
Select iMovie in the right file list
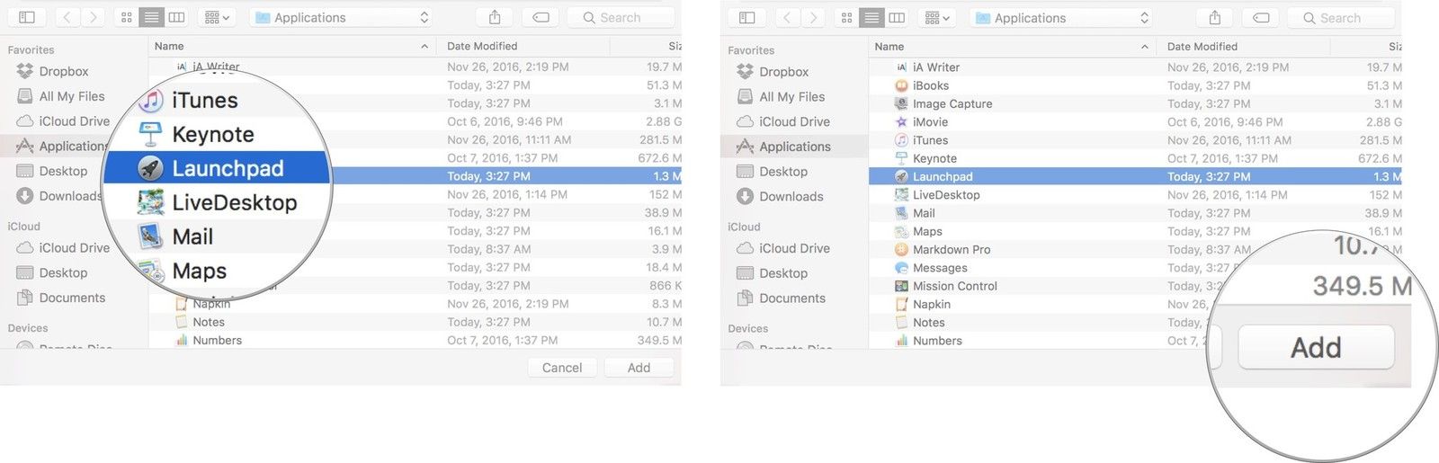coord(930,122)
